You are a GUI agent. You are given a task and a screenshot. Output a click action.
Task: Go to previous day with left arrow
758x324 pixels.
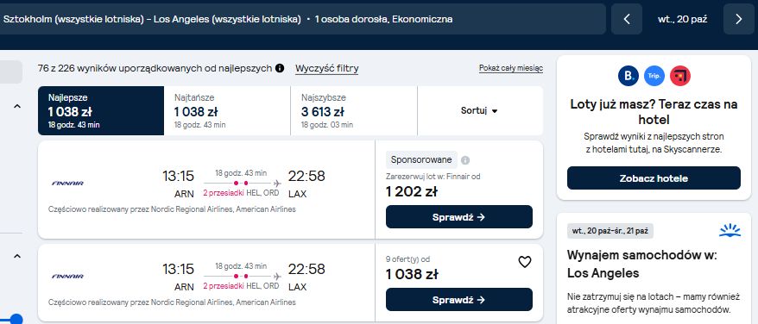627,19
